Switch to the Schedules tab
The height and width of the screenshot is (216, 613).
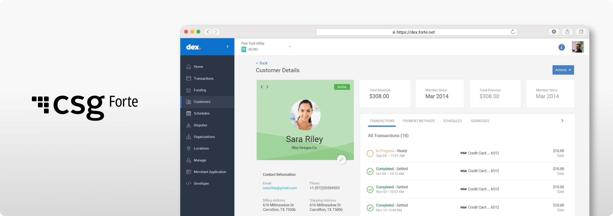point(452,121)
